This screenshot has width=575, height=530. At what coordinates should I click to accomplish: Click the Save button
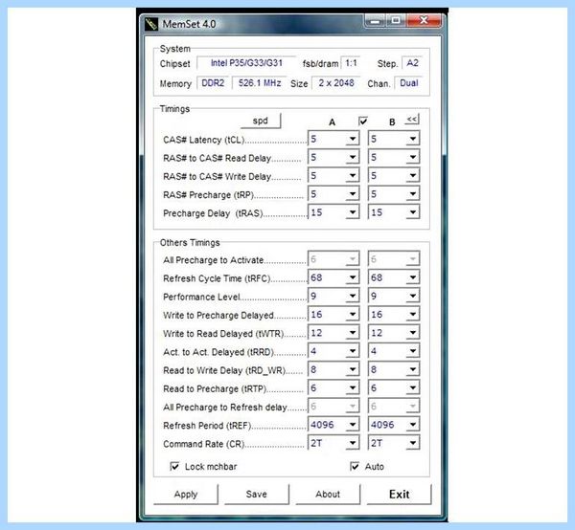tap(257, 495)
